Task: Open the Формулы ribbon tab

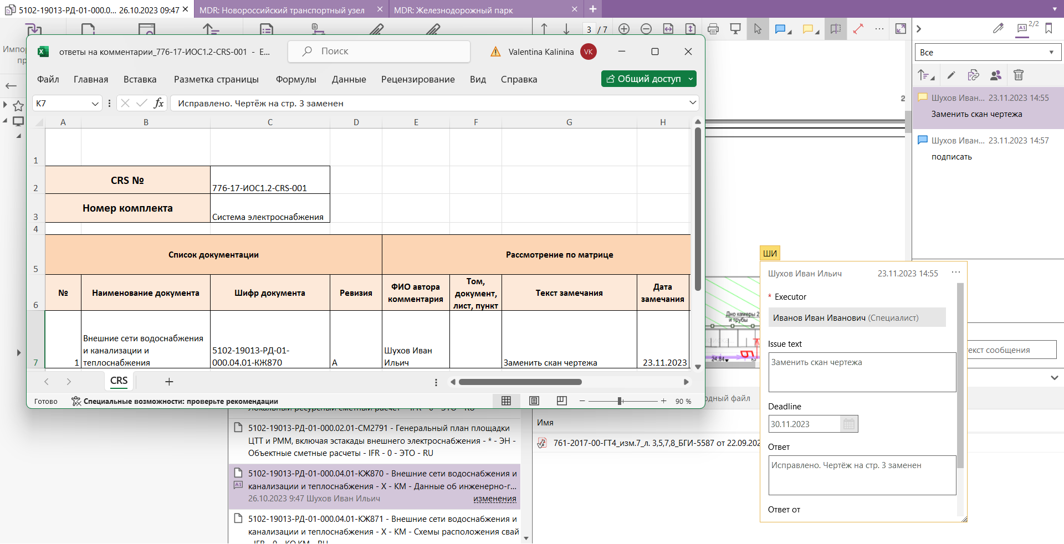Action: tap(296, 79)
